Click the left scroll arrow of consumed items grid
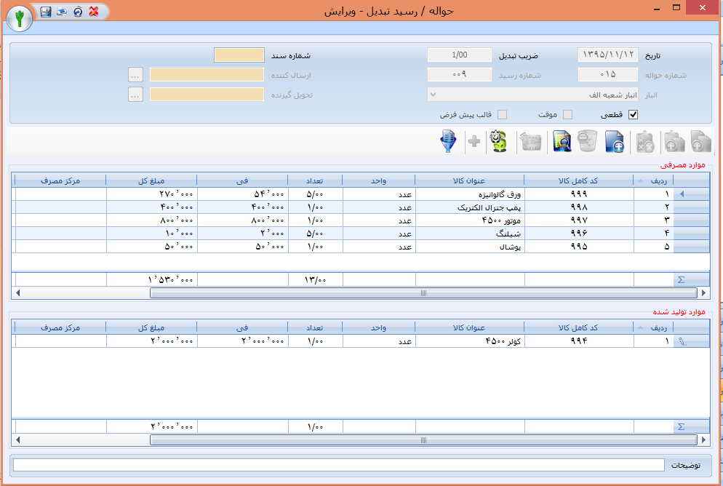The height and width of the screenshot is (486, 723). click(x=17, y=292)
